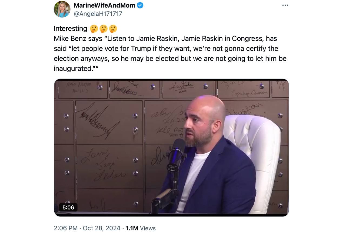
Task: Click the word "Interesting" in the tweet
Action: [70, 29]
